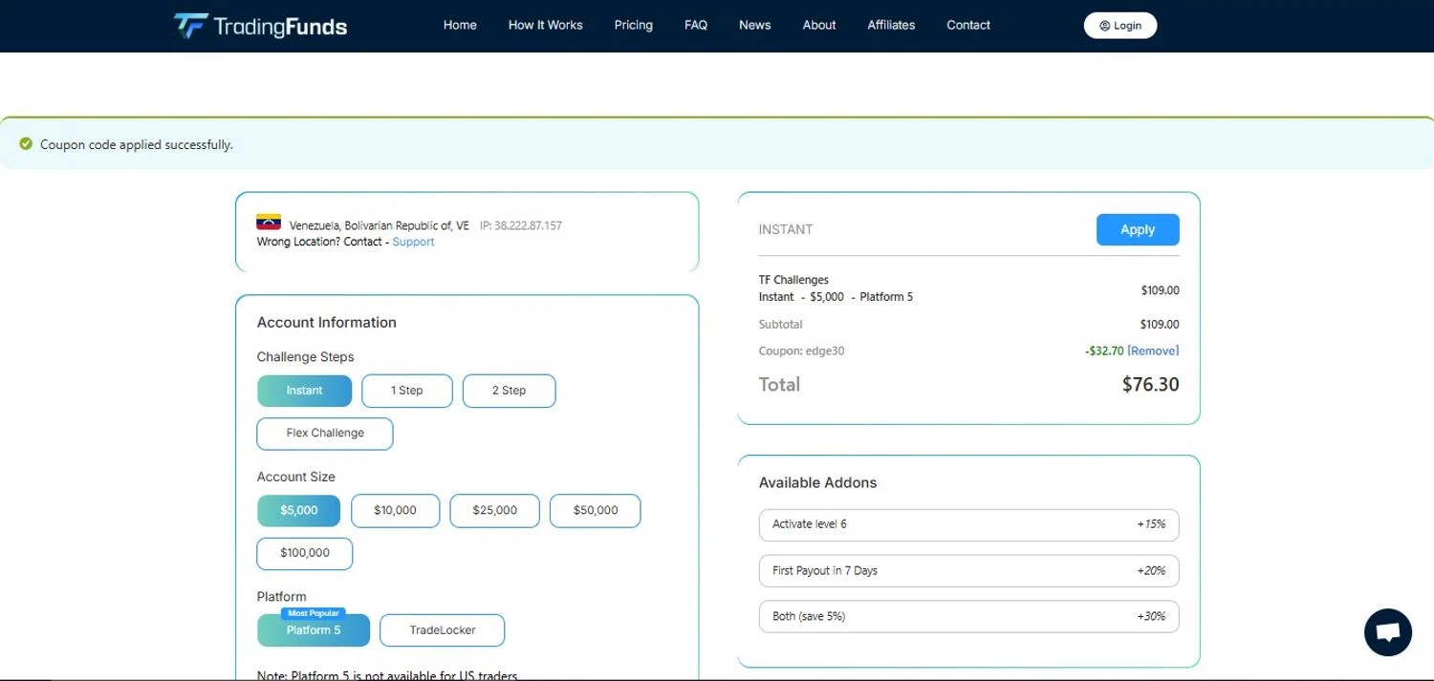Select Platform 5 as platform
Screen dimensions: 1434x681
314,630
